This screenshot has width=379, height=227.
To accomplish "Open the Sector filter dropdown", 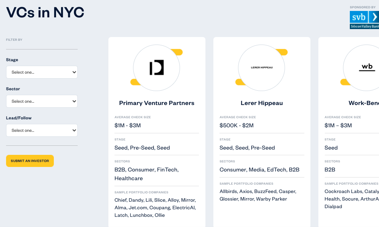I will tap(42, 101).
